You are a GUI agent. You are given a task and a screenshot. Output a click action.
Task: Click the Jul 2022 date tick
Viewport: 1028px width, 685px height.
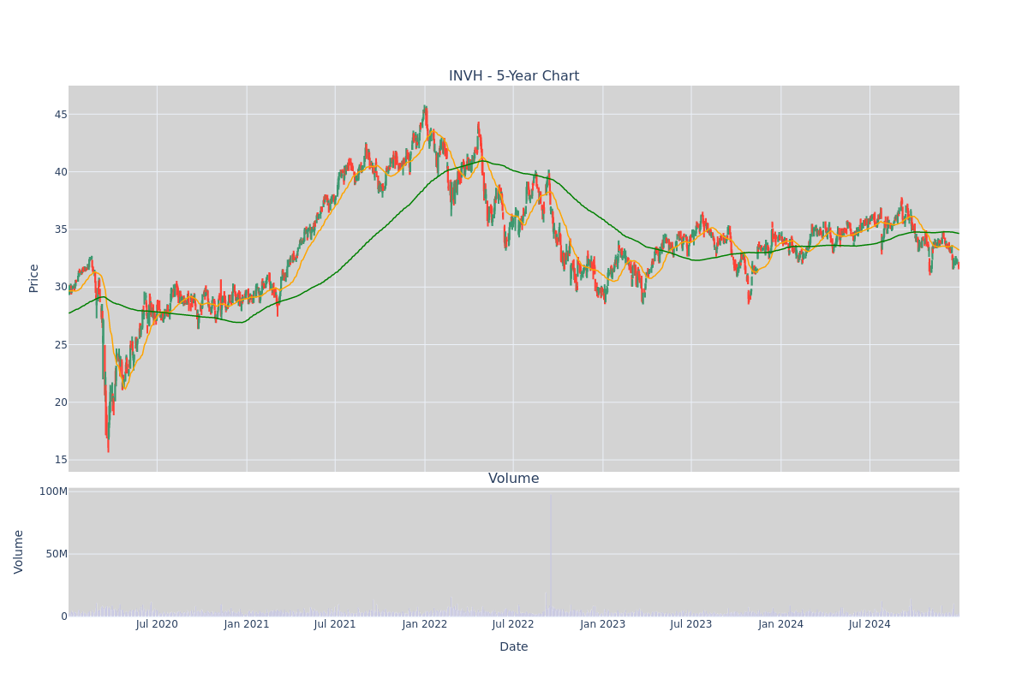[x=513, y=624]
